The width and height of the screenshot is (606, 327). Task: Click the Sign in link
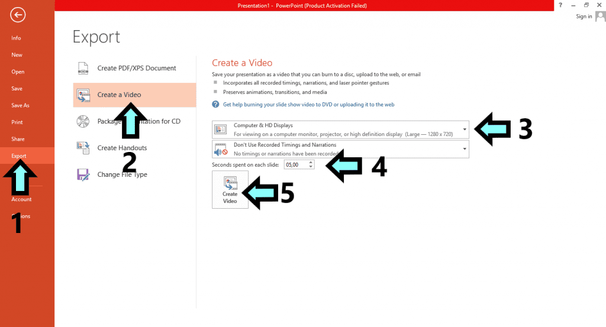(x=584, y=16)
